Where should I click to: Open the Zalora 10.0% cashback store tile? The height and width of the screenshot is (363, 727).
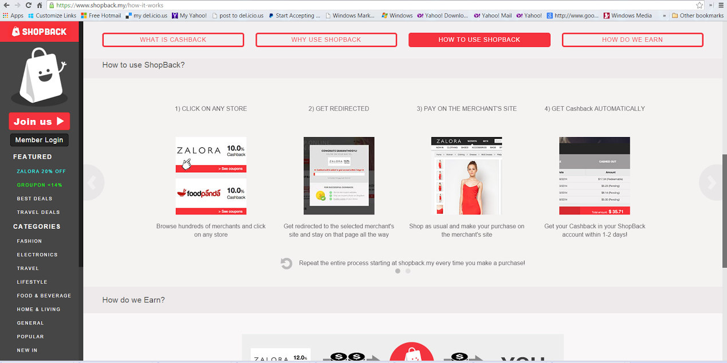(211, 154)
